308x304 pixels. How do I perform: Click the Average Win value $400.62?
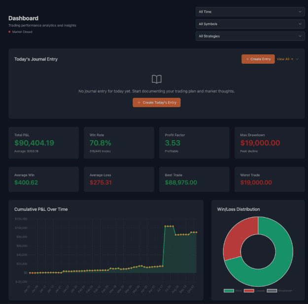click(x=26, y=183)
